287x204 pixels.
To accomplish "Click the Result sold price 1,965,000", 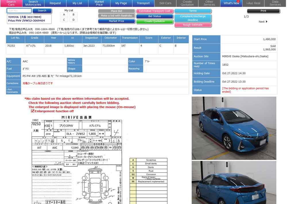I will [x=269, y=49].
